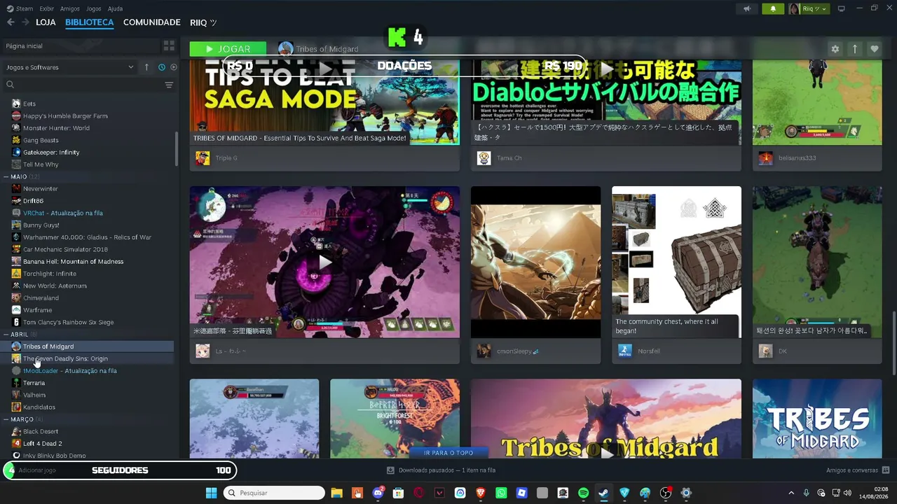Select Terraria in the game list
The image size is (897, 504).
34,383
